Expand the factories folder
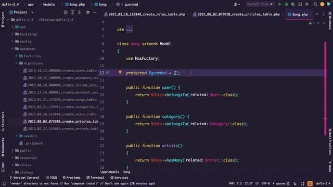Screen dimensions: 333x187 pyautogui.click(x=16, y=56)
